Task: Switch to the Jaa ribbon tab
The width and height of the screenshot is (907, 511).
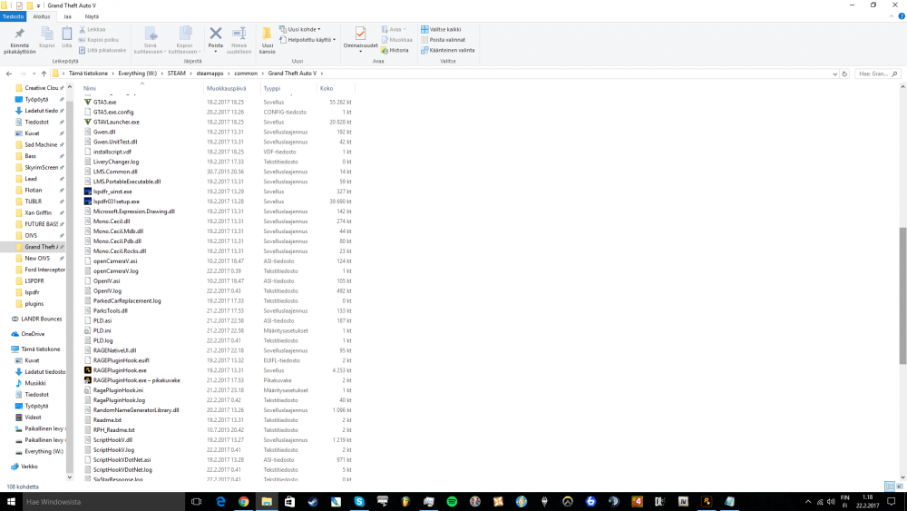Action: point(67,16)
